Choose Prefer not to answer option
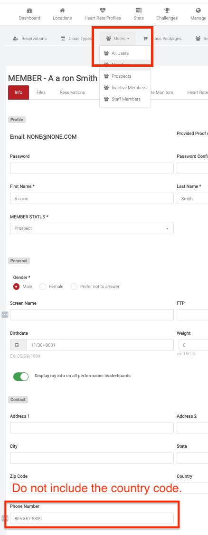The width and height of the screenshot is (208, 535). click(74, 287)
